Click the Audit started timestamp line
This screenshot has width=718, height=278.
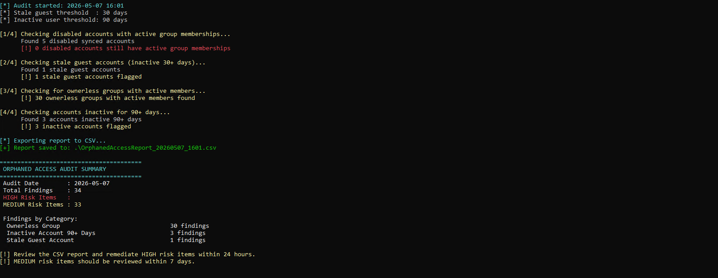tap(62, 6)
